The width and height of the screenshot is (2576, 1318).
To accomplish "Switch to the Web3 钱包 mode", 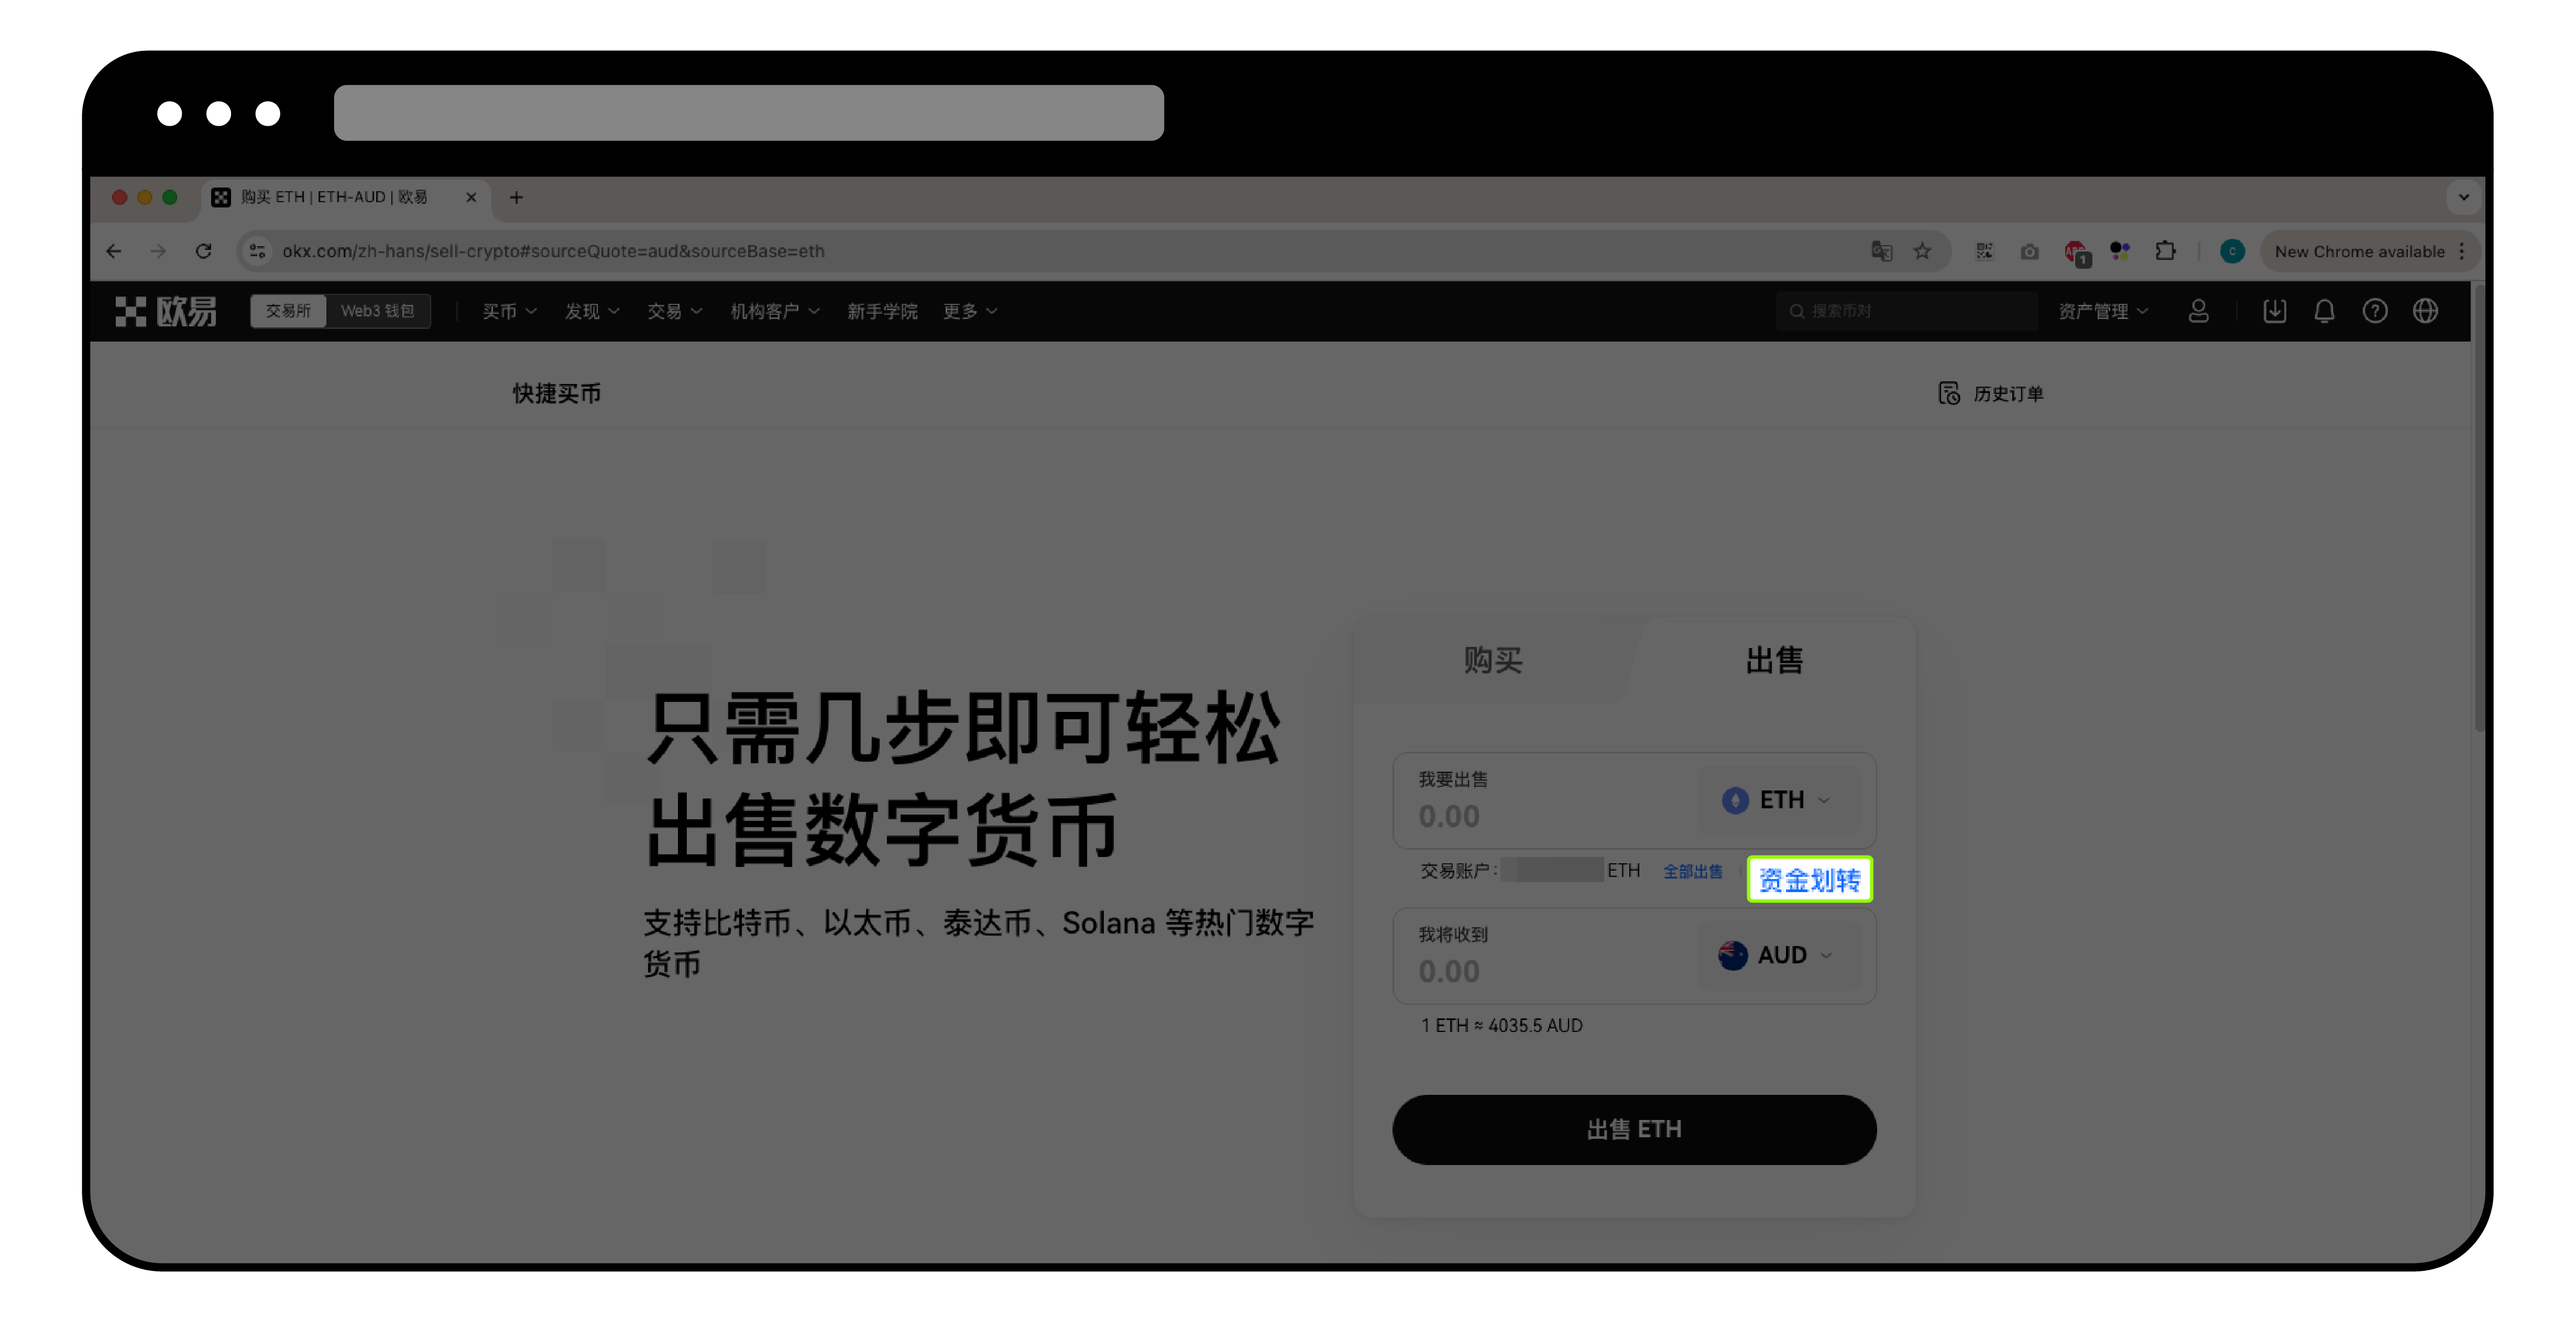I will coord(377,312).
